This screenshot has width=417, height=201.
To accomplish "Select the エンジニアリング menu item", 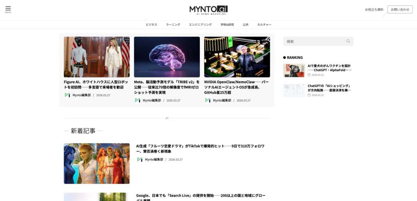I will pos(200,24).
